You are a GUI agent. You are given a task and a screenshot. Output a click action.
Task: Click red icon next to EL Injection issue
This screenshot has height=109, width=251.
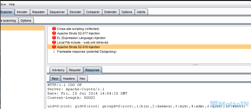(54, 38)
